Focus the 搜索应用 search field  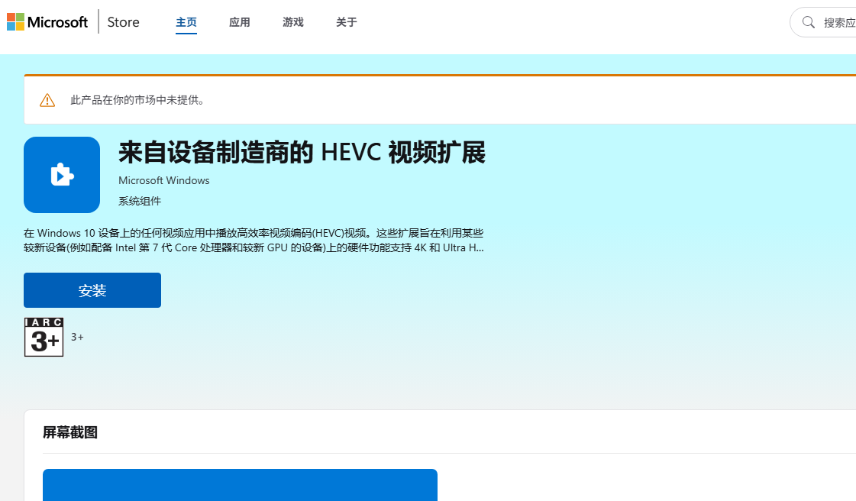[x=823, y=22]
